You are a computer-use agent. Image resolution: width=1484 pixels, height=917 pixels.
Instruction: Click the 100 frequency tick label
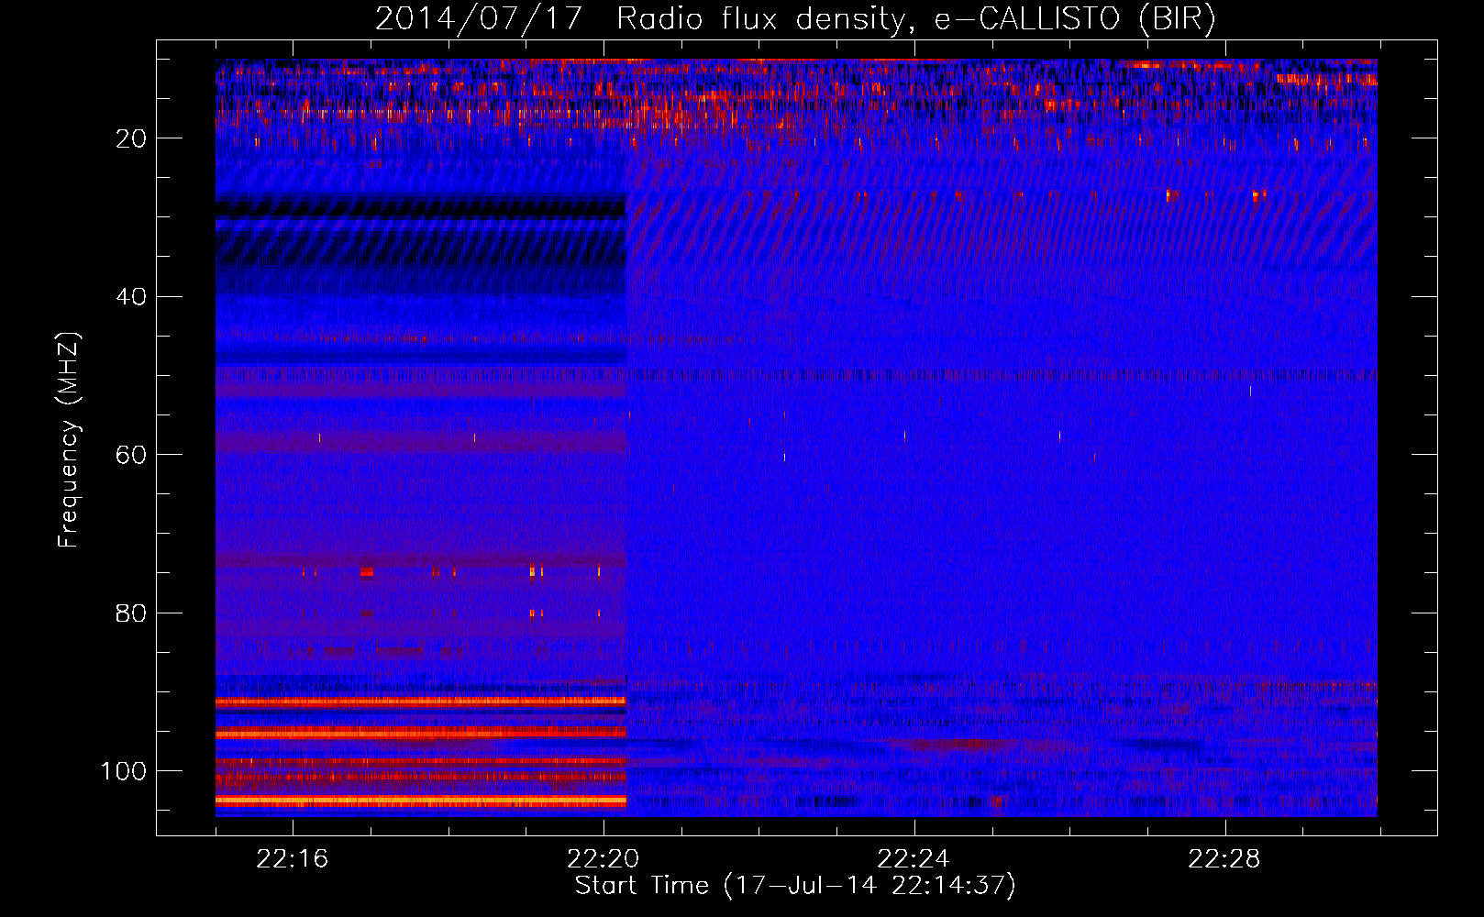(x=124, y=771)
